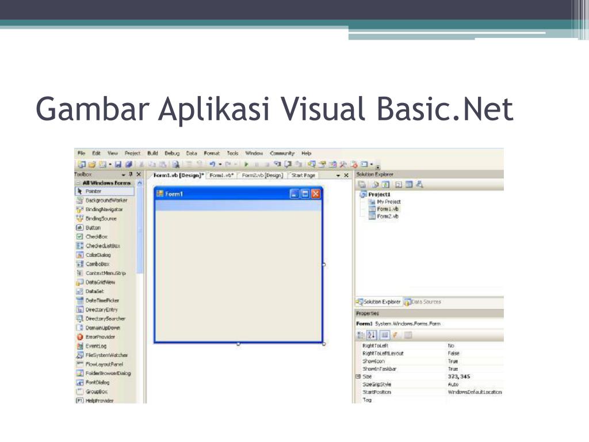Click the Toolbox scrollbar up arrow
The height and width of the screenshot is (442, 589).
coord(140,183)
